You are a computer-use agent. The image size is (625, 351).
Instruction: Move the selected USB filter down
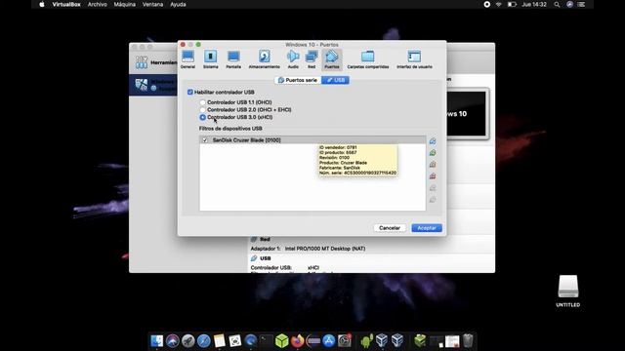433,199
